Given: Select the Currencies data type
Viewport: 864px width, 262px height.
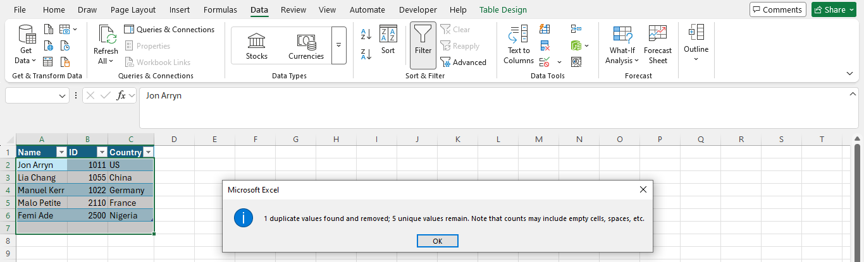Looking at the screenshot, I should pos(306,46).
